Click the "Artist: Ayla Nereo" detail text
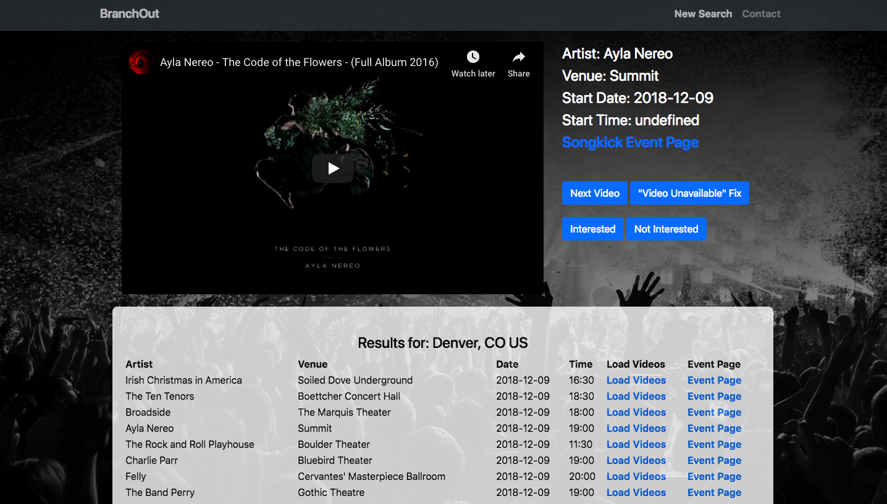The width and height of the screenshot is (887, 504). point(617,54)
